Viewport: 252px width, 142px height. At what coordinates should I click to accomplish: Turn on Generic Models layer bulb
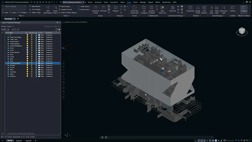[27, 52]
